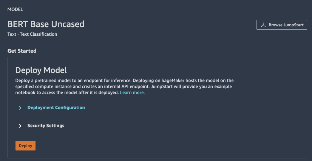
Task: Click the MODEL label at top
Action: [x=15, y=9]
